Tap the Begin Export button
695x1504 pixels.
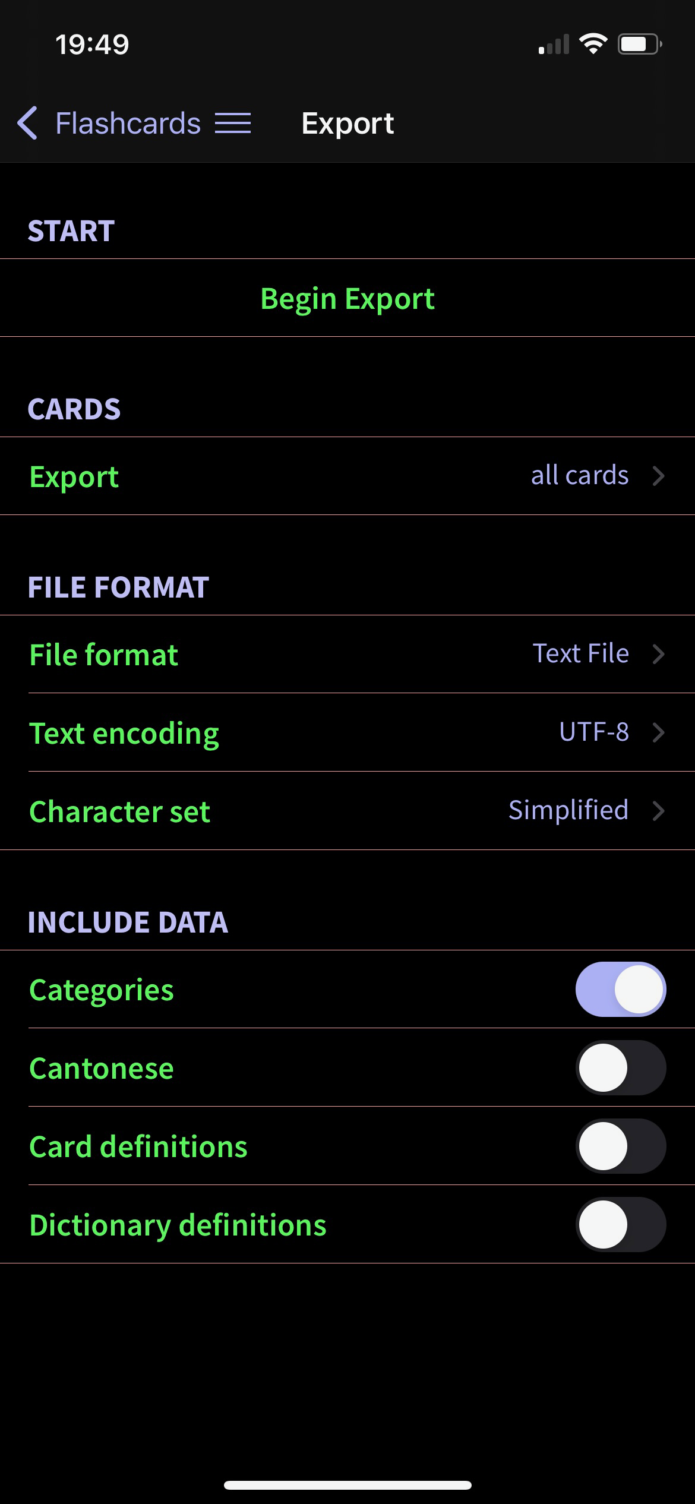coord(347,298)
